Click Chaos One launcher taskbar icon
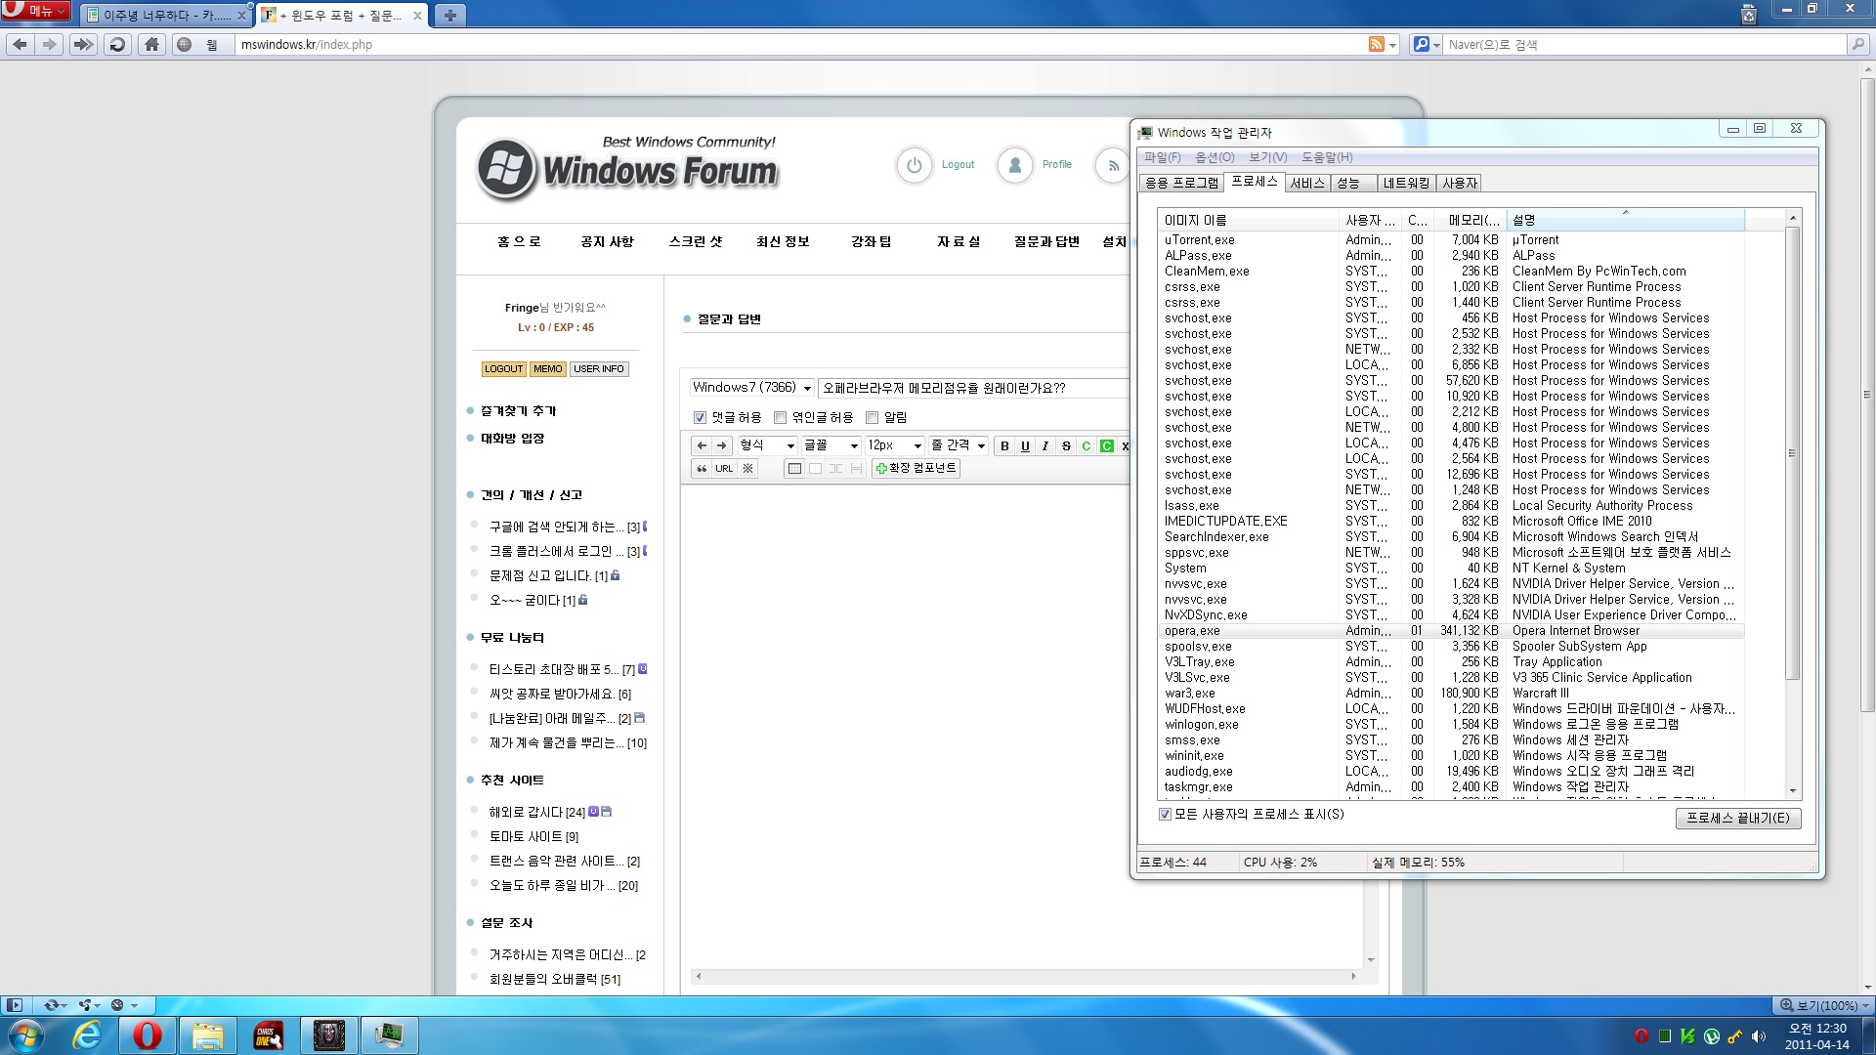This screenshot has height=1055, width=1876. pyautogui.click(x=268, y=1035)
